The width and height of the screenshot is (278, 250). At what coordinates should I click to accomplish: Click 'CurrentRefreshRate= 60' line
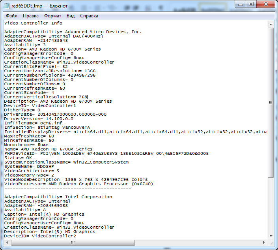pyautogui.click(x=35, y=88)
